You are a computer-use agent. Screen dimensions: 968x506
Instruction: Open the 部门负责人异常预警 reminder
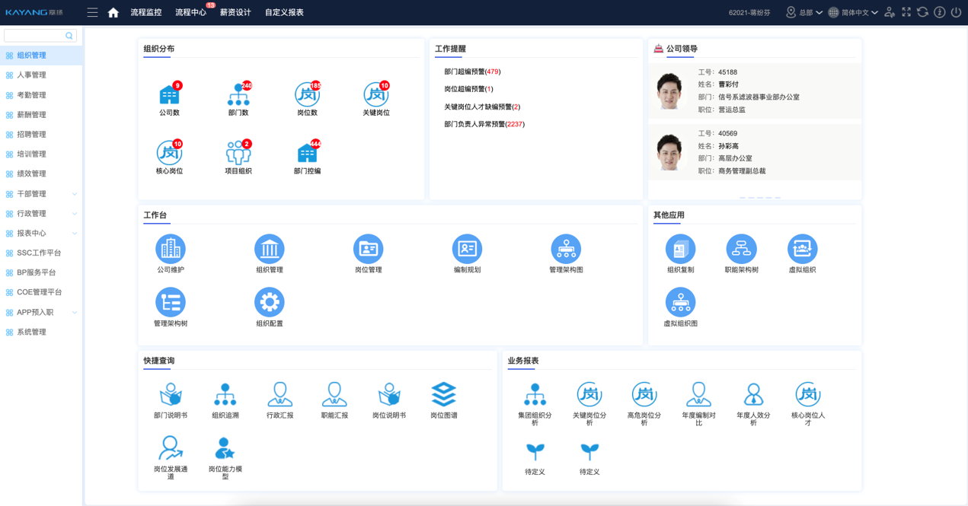pyautogui.click(x=484, y=124)
